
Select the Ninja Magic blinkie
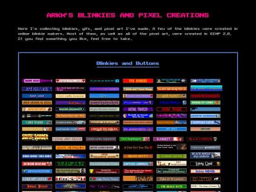coord(172,109)
